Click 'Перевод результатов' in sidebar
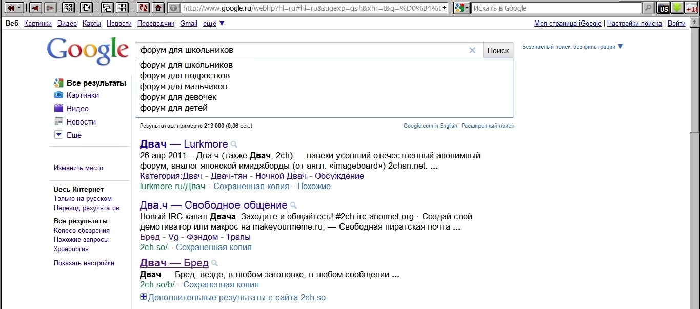This screenshot has width=700, height=309. 87,208
